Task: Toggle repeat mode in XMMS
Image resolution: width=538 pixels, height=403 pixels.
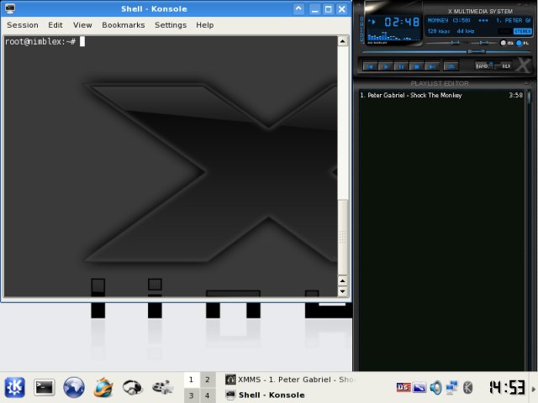Action: pos(504,65)
